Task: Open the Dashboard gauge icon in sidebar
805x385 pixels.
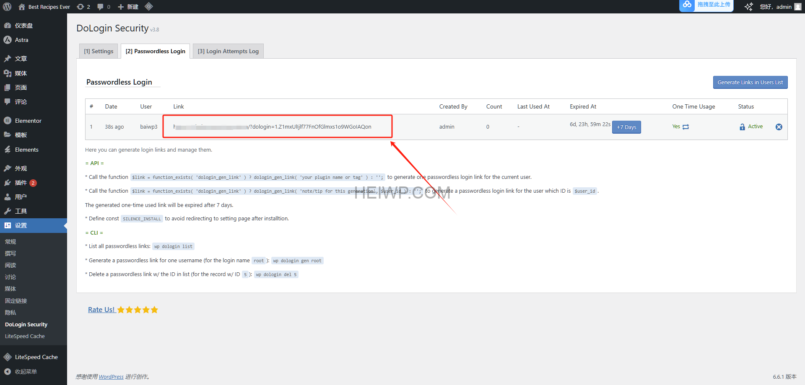Action: pyautogui.click(x=8, y=26)
